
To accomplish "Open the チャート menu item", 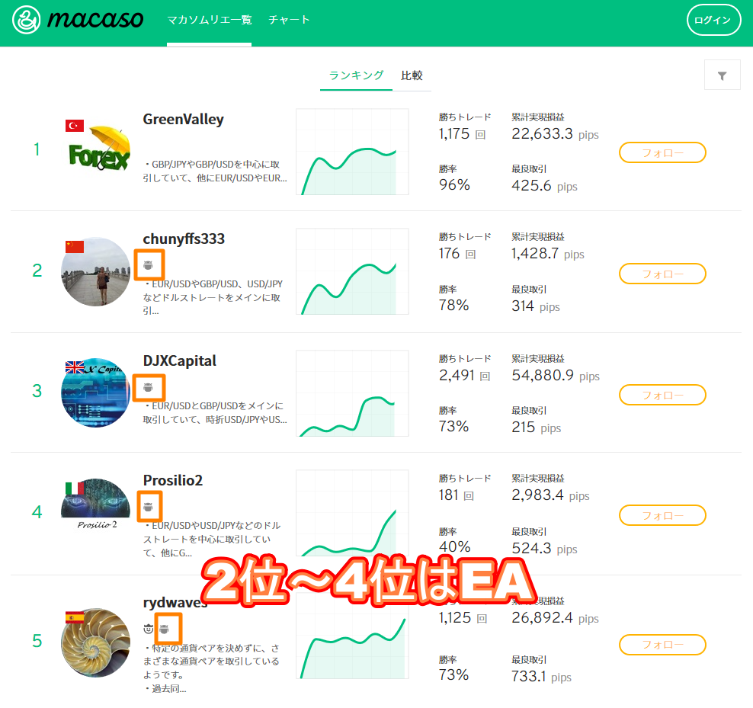I will click(x=289, y=20).
